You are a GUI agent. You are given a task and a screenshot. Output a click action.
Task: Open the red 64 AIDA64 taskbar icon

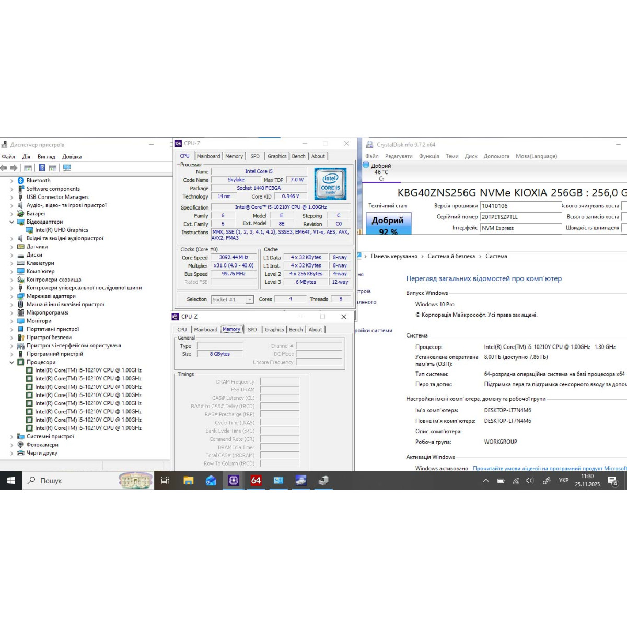256,480
